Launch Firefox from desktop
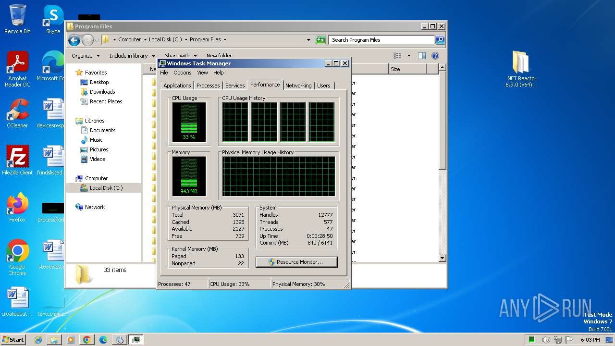615x346 pixels. pos(17,207)
